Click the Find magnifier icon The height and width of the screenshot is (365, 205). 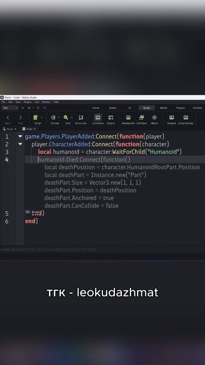(x=66, y=117)
